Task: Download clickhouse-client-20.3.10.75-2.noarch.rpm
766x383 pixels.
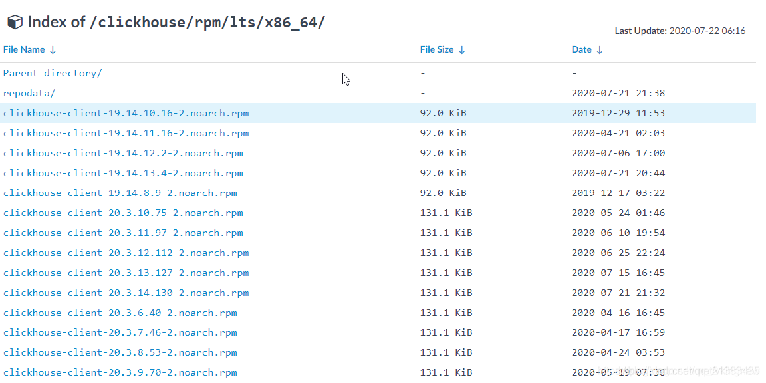Action: point(123,213)
